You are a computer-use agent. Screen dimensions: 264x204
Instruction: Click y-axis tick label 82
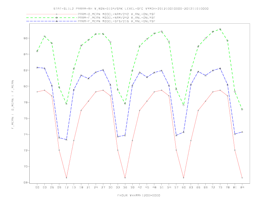[26, 70]
